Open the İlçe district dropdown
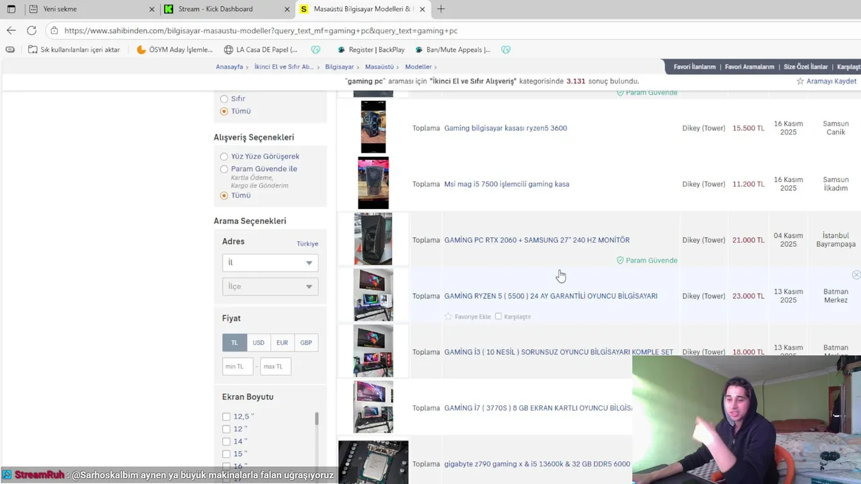Screen dimensions: 861x484 click(270, 286)
